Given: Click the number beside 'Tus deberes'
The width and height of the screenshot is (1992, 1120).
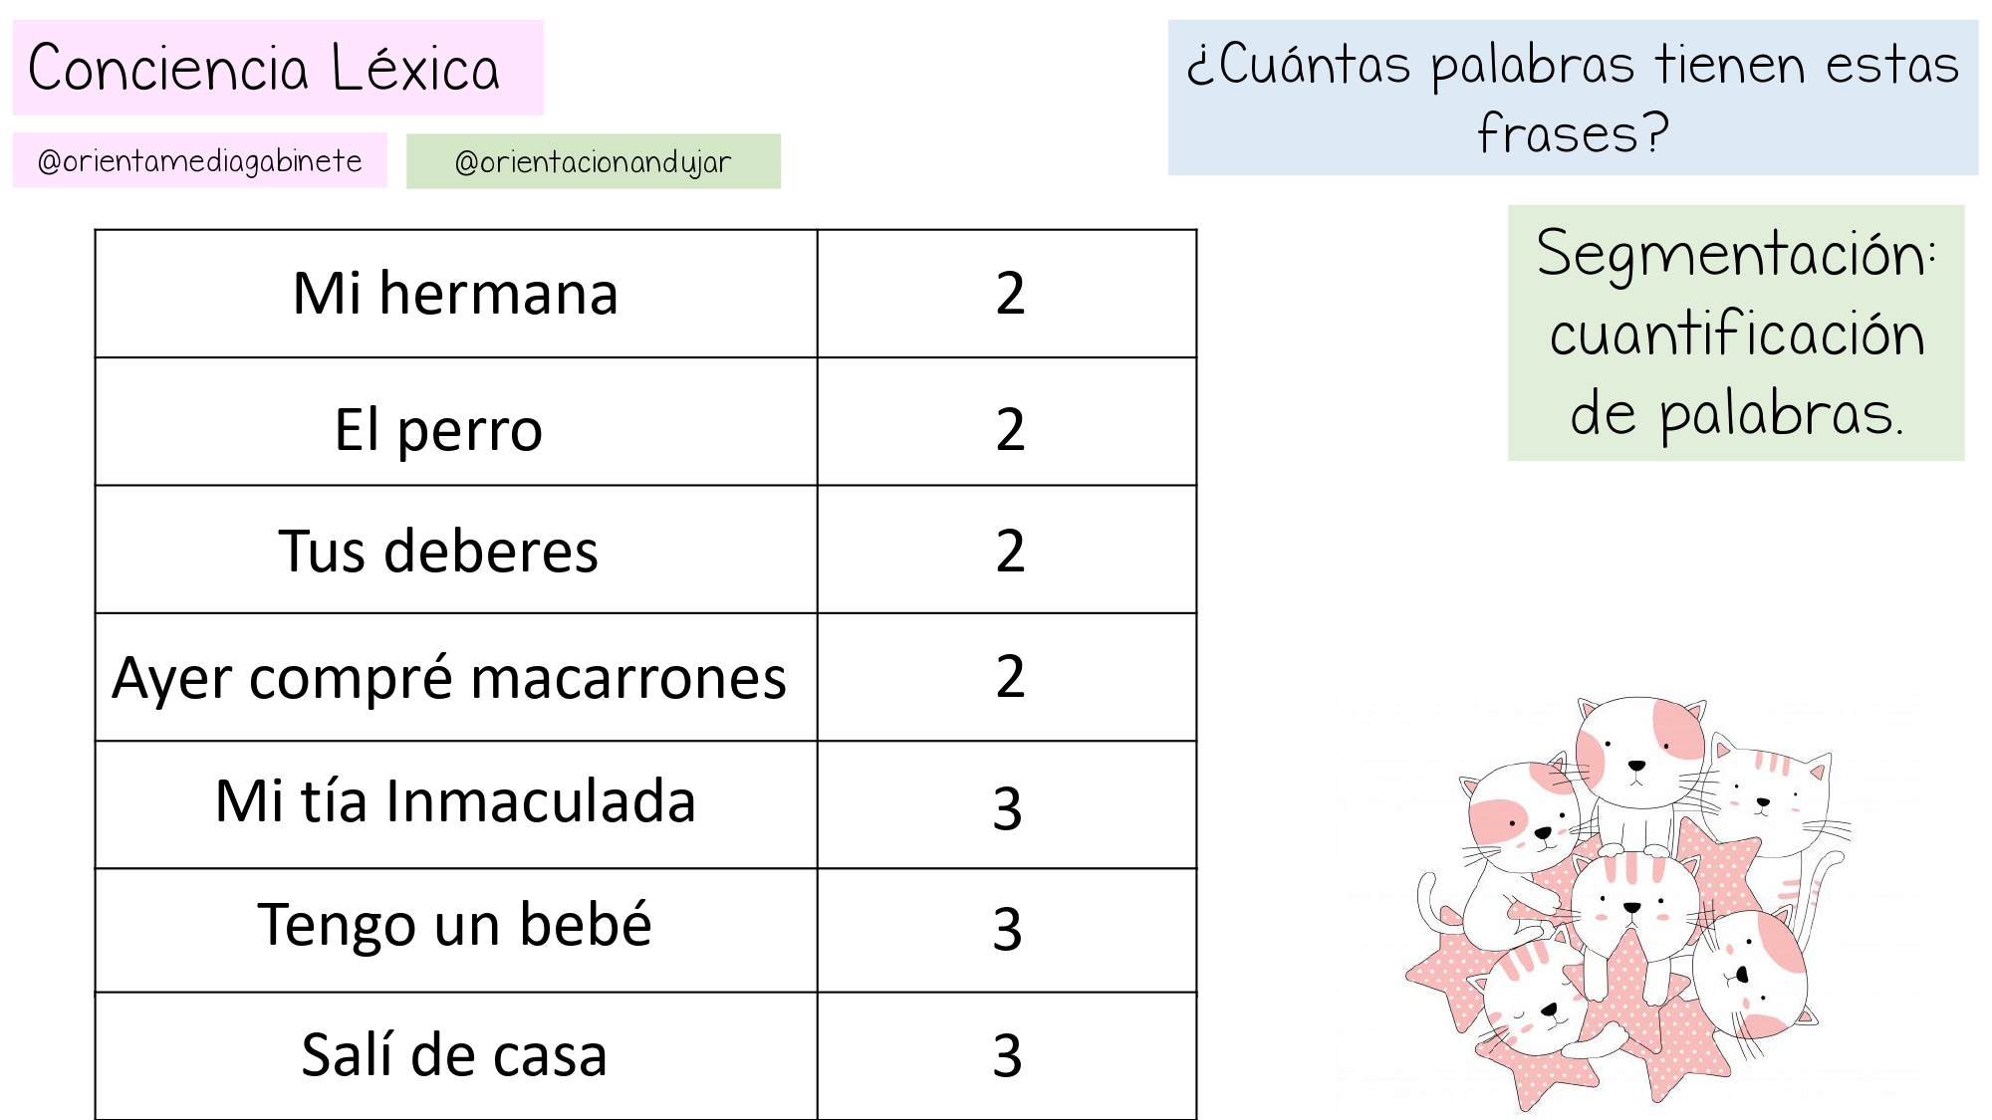Looking at the screenshot, I should point(1009,551).
